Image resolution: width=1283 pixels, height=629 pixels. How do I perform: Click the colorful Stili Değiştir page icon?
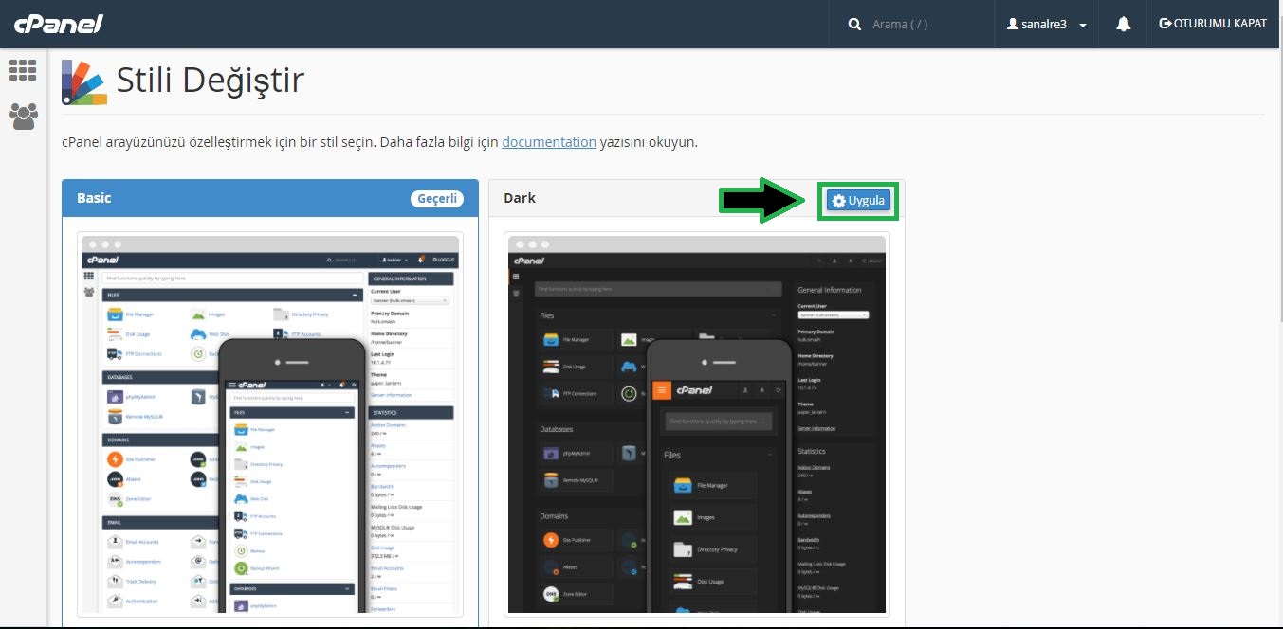coord(83,81)
